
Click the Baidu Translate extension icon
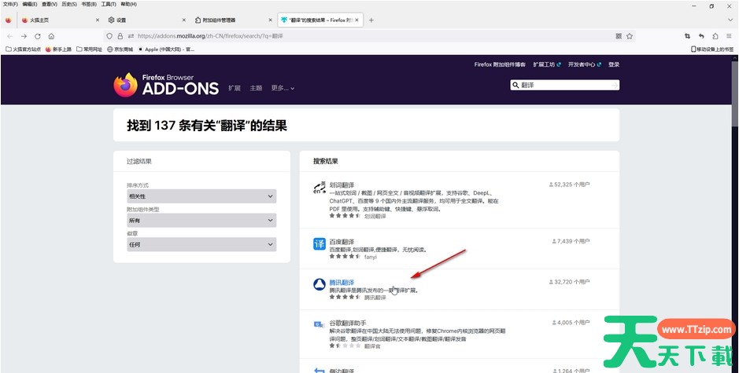(320, 244)
